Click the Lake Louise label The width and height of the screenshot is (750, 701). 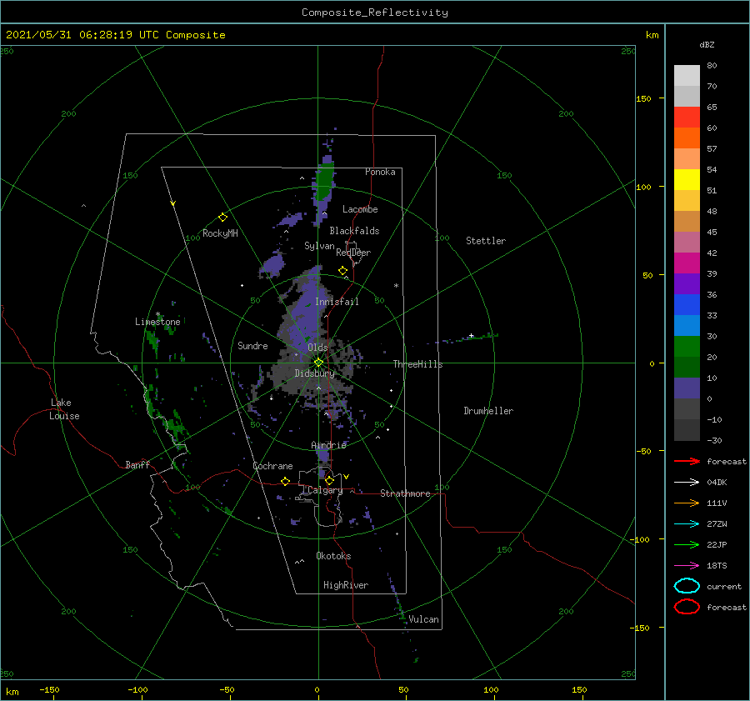coord(64,409)
